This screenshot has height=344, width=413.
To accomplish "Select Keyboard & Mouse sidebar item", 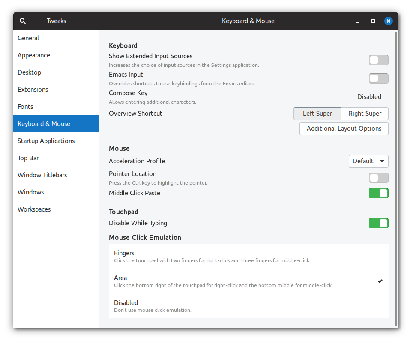I will click(x=56, y=124).
